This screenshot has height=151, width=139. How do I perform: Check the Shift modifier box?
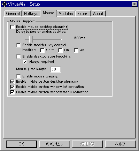[x=42, y=50]
